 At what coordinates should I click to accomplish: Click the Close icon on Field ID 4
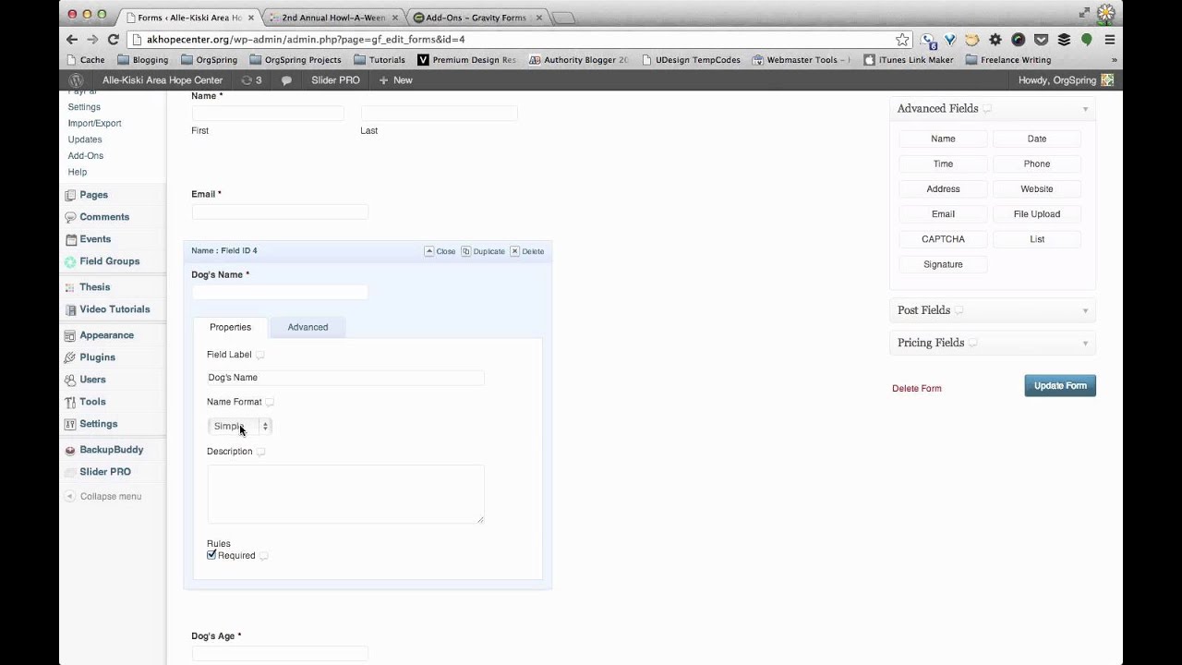tap(429, 251)
